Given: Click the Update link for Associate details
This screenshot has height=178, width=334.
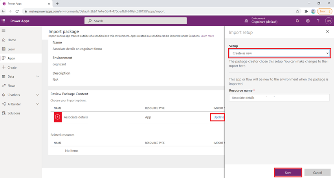Looking at the screenshot, I should pos(219,117).
